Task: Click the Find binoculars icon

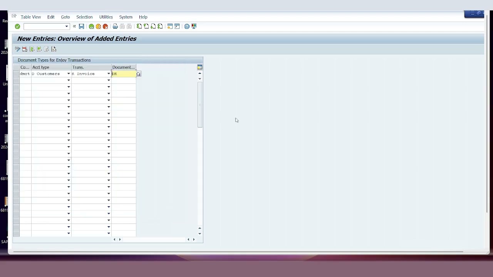Action: 122,27
